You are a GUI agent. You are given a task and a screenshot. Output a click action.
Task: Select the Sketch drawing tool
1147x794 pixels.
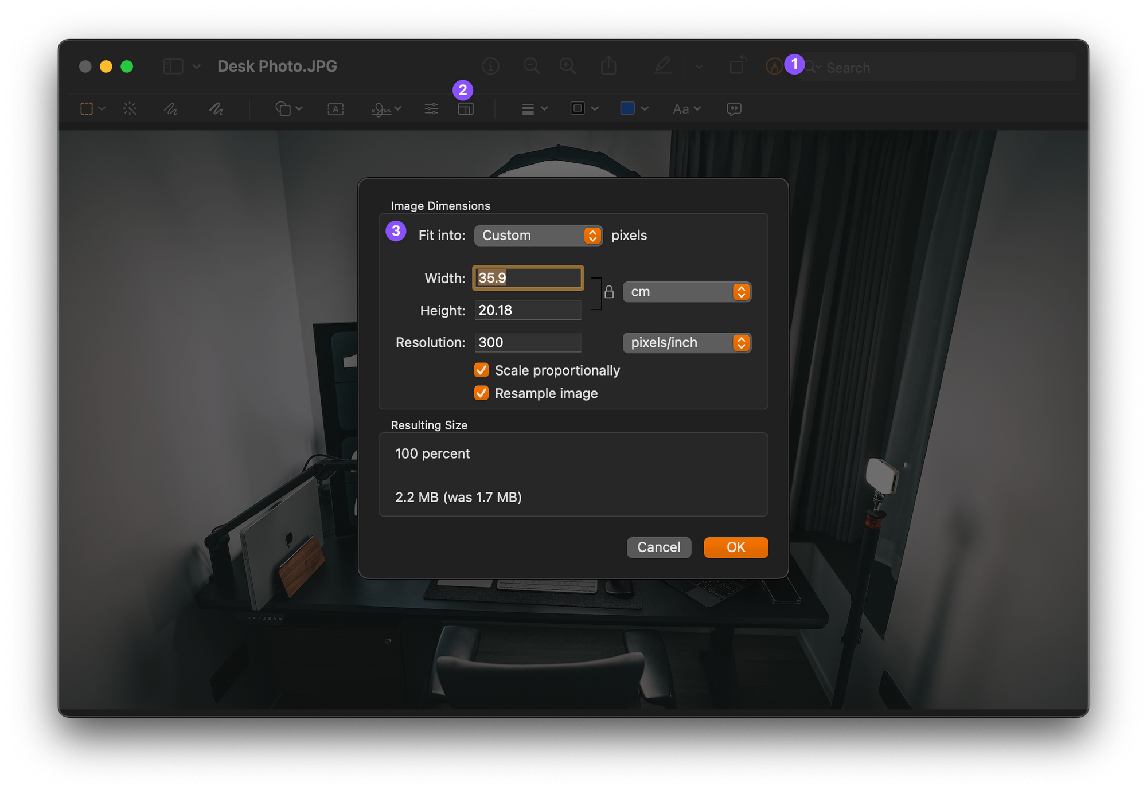pos(171,108)
